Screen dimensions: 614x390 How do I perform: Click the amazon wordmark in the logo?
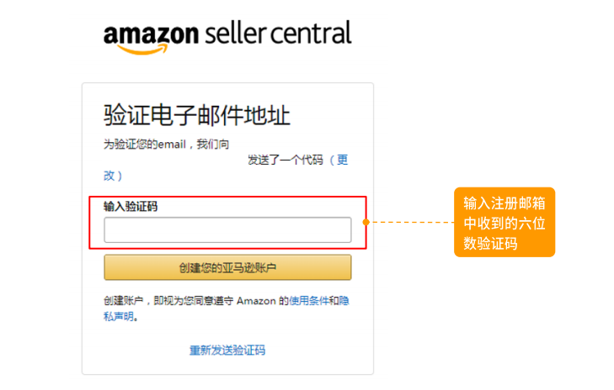151,34
